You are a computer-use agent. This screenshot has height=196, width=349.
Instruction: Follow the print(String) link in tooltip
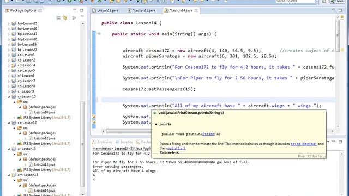tap(304, 144)
